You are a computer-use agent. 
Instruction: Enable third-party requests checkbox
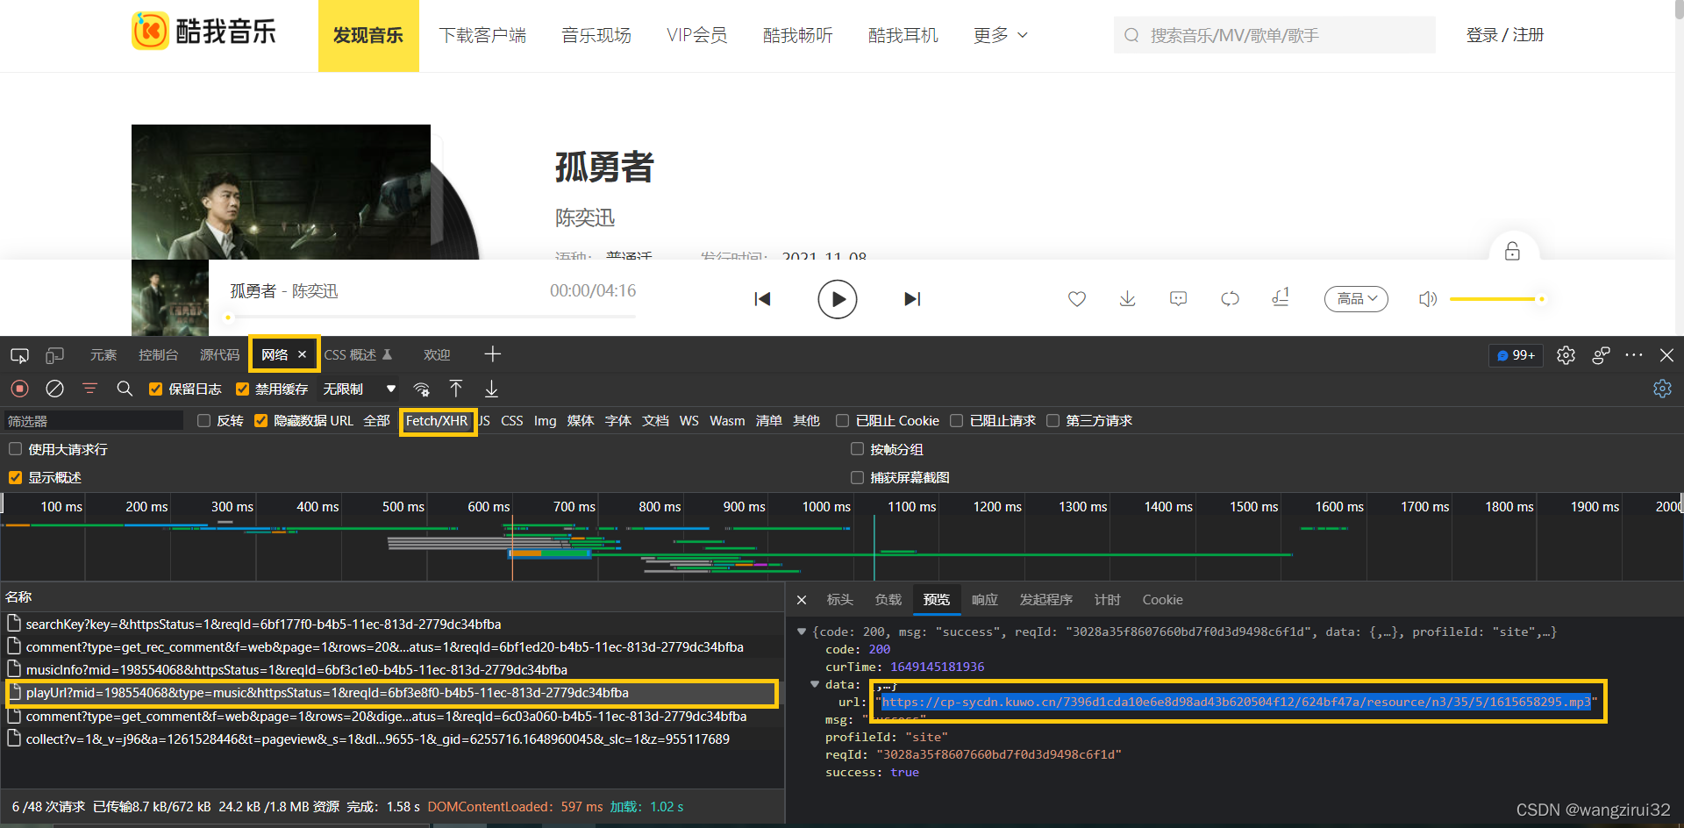[1053, 421]
